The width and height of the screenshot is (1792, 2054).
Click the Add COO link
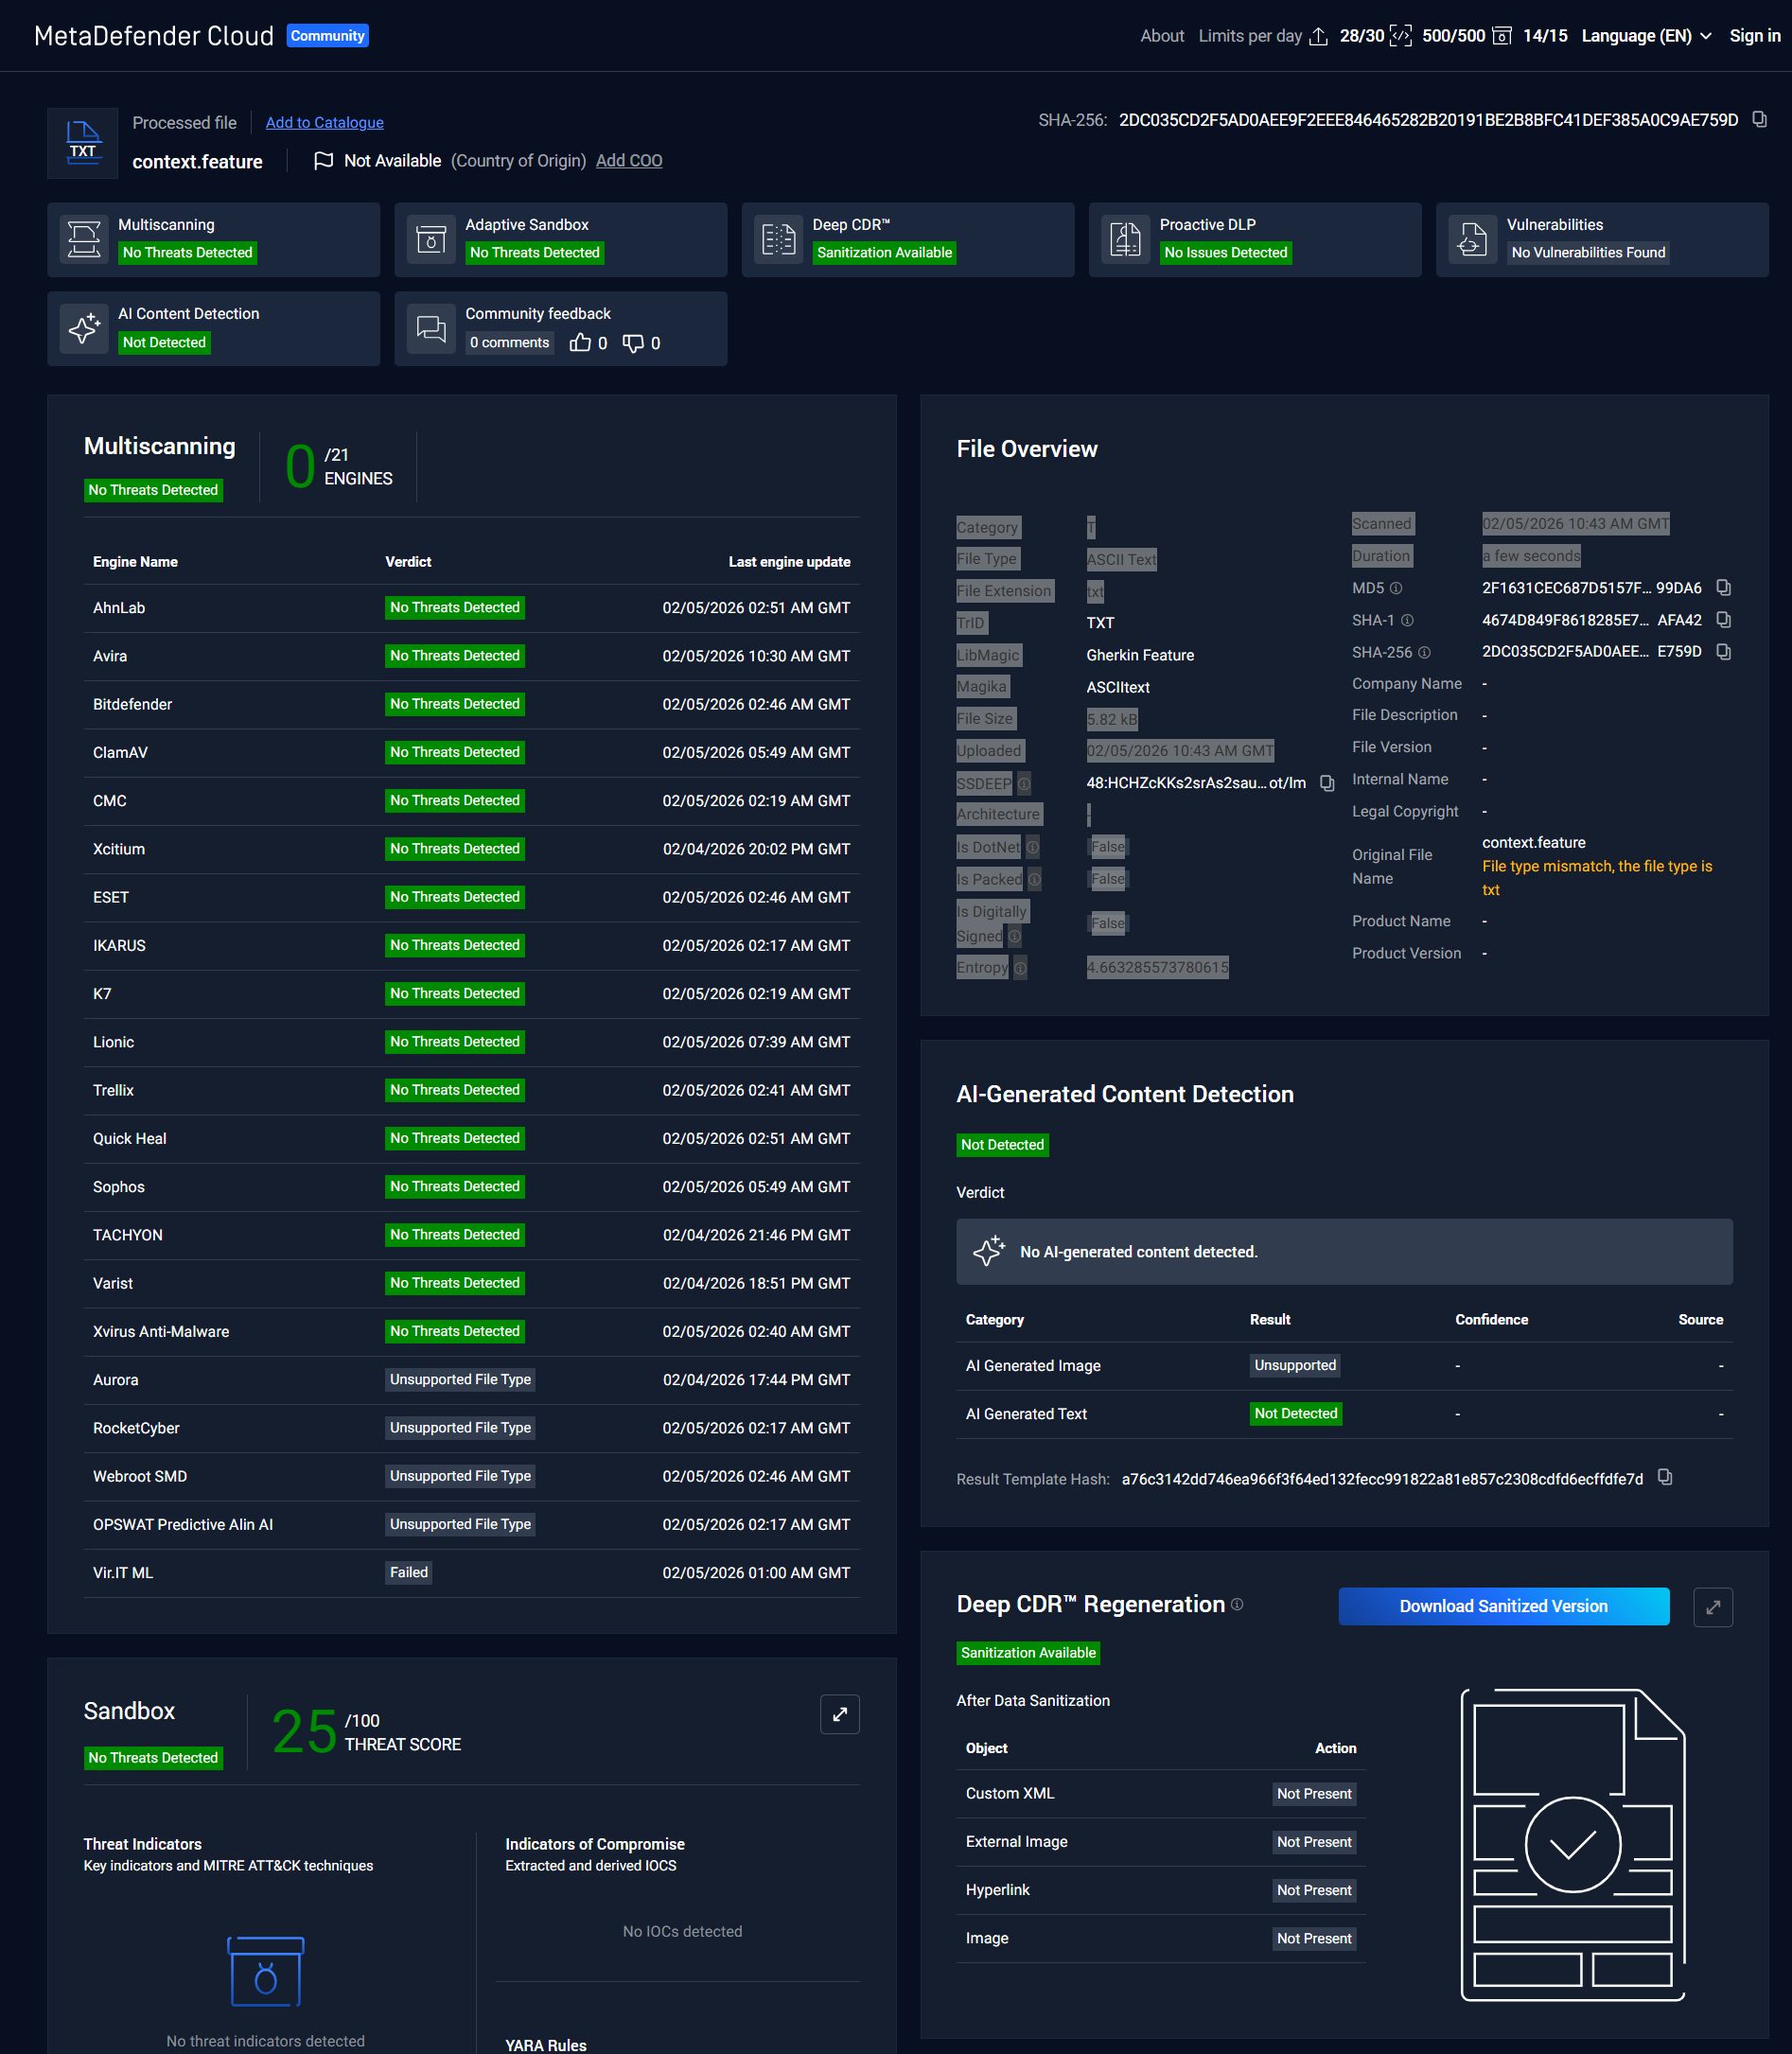[x=629, y=161]
